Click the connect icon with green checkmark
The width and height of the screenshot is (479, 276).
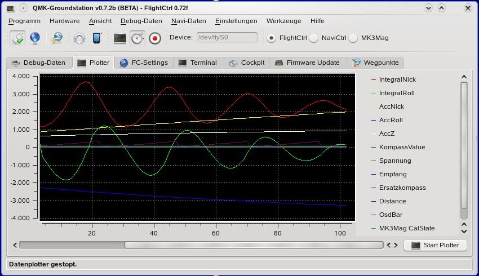17,38
